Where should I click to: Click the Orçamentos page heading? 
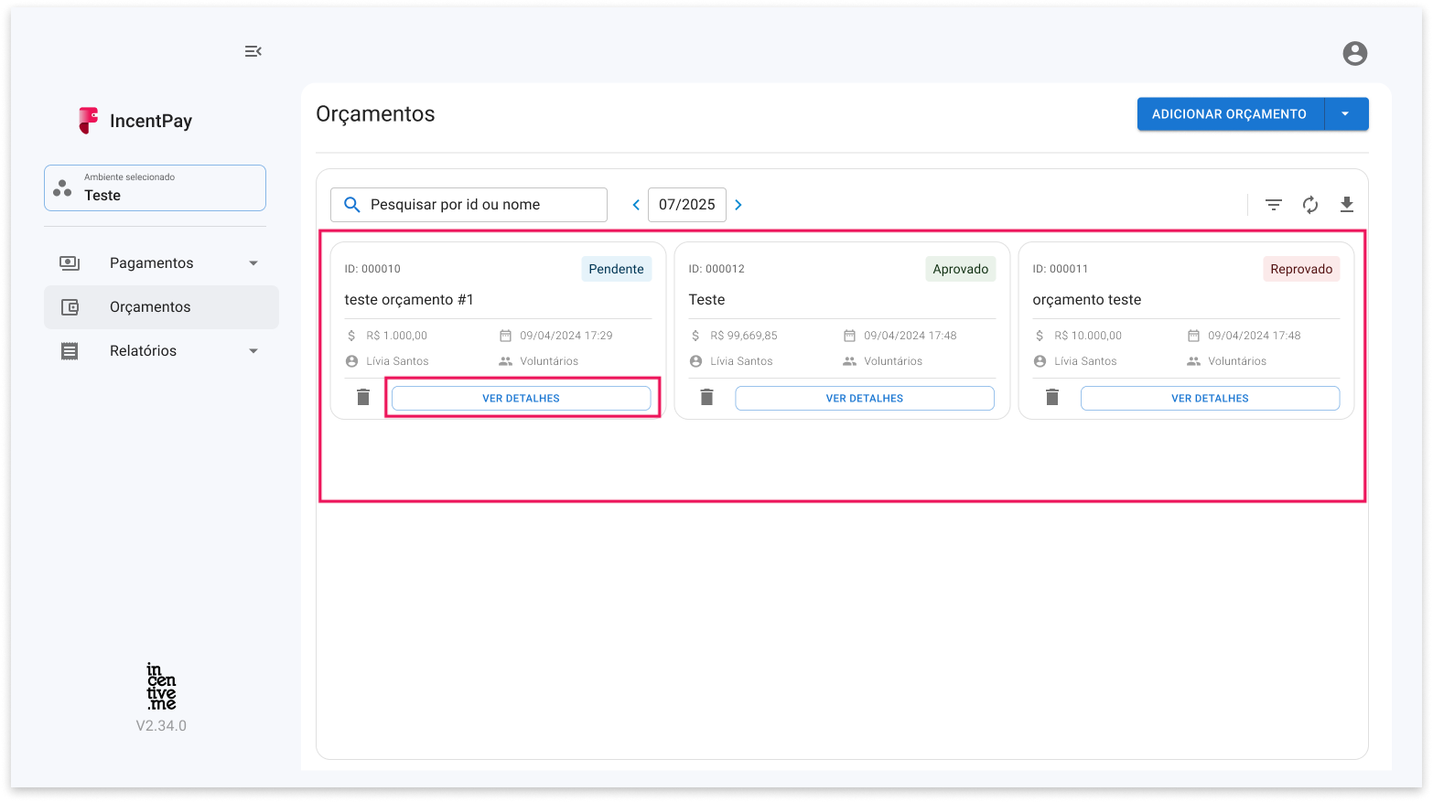375,114
